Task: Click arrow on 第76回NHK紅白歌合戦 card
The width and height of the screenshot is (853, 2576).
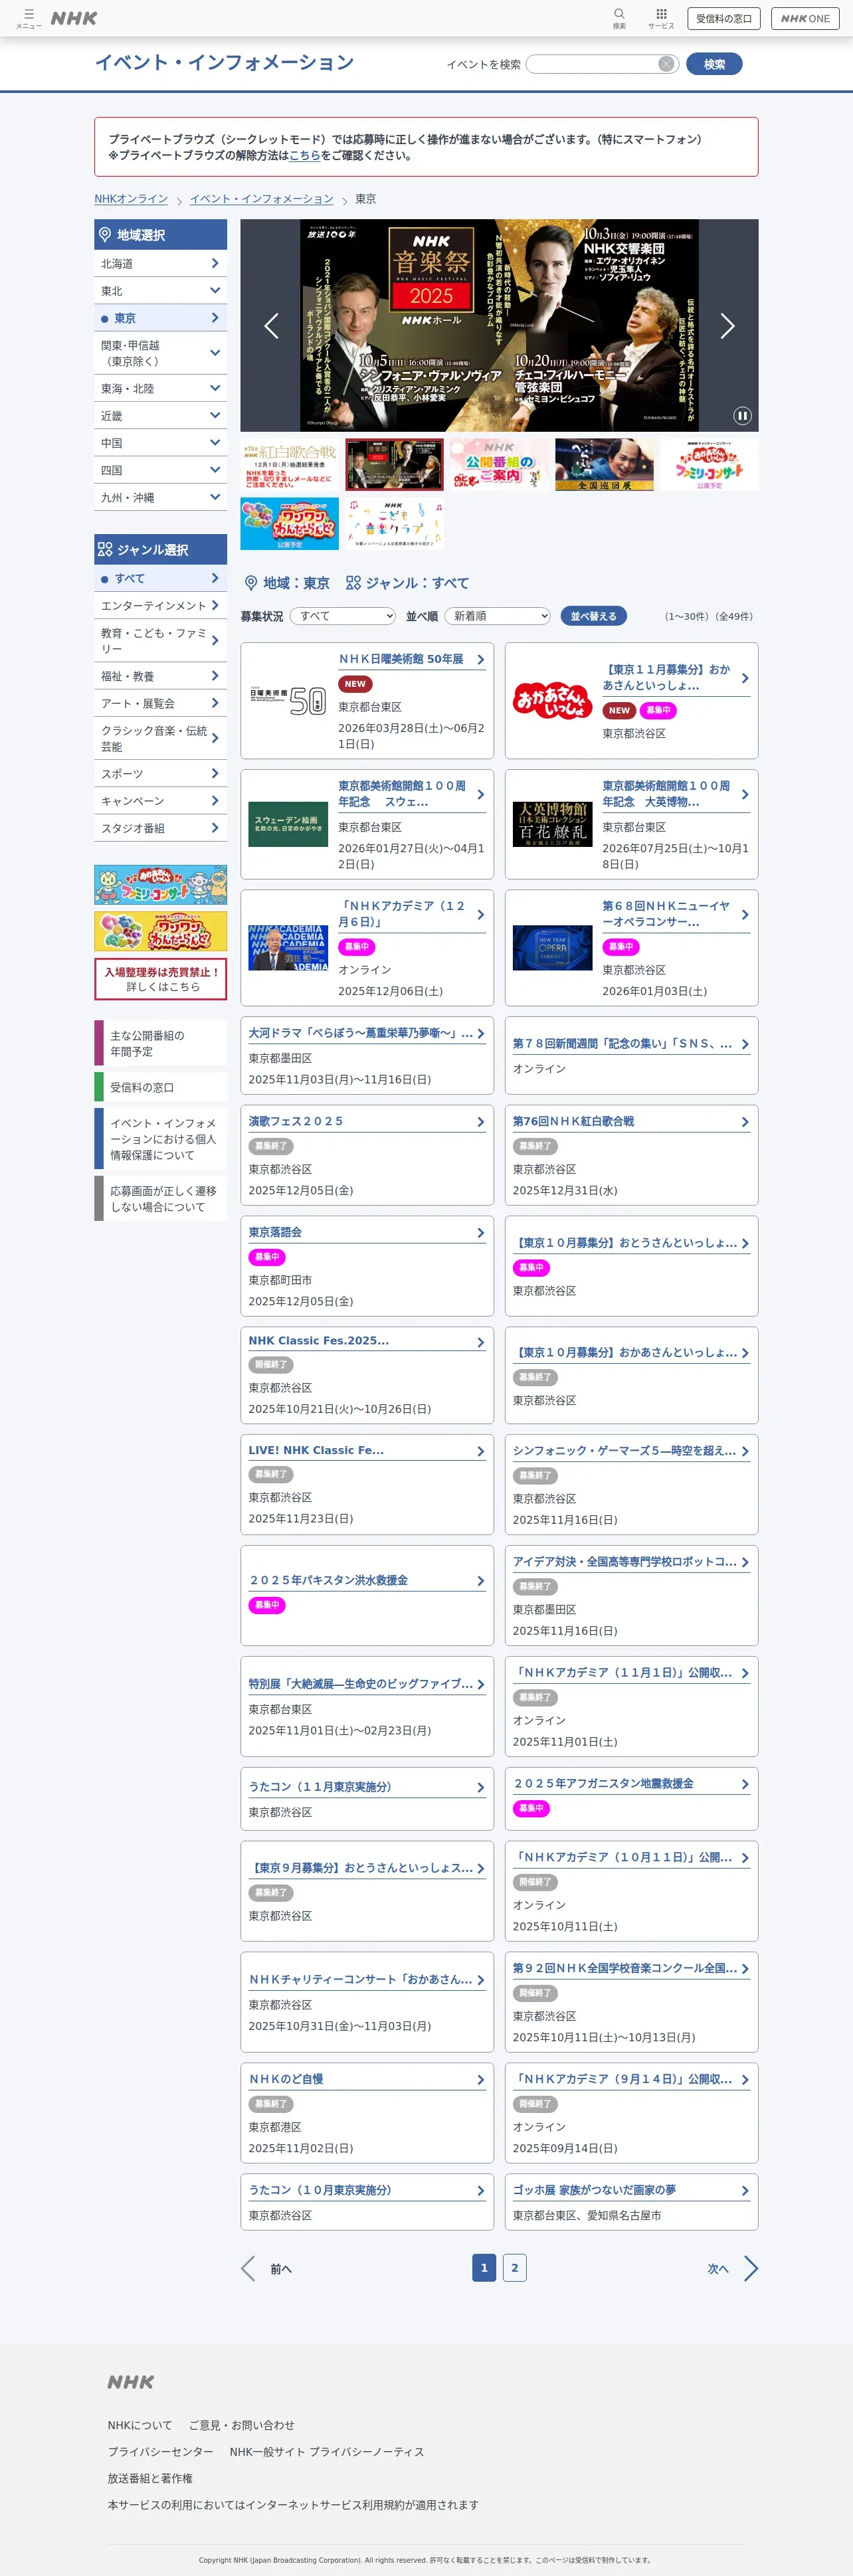Action: point(745,1122)
